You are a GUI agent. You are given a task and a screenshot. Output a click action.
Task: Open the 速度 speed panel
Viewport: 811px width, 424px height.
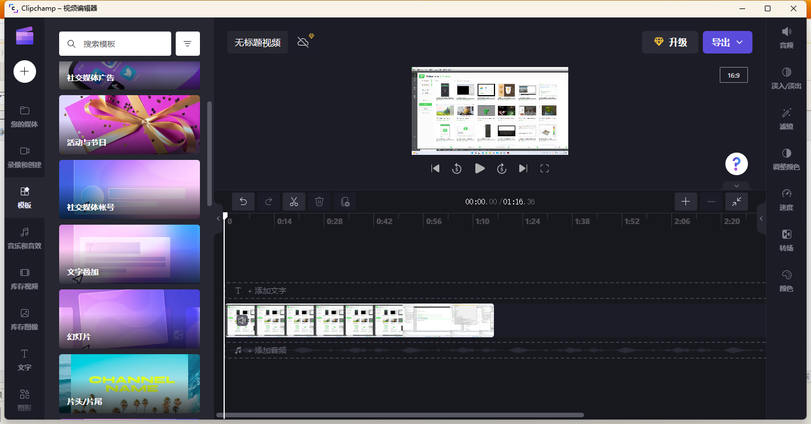pos(786,200)
